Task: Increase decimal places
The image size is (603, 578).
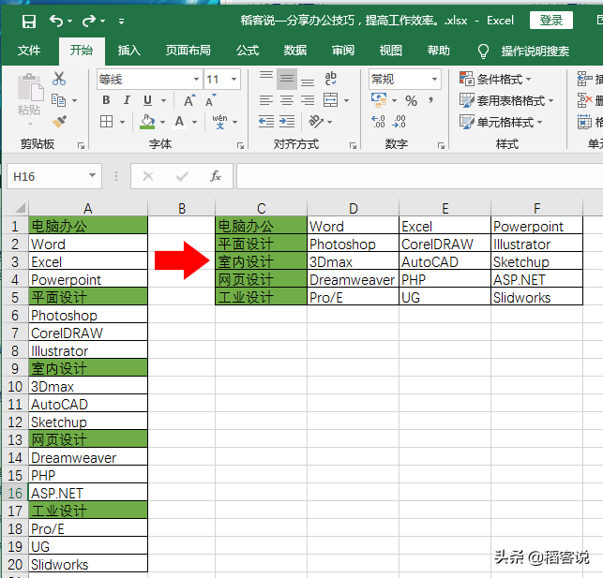Action: [379, 122]
